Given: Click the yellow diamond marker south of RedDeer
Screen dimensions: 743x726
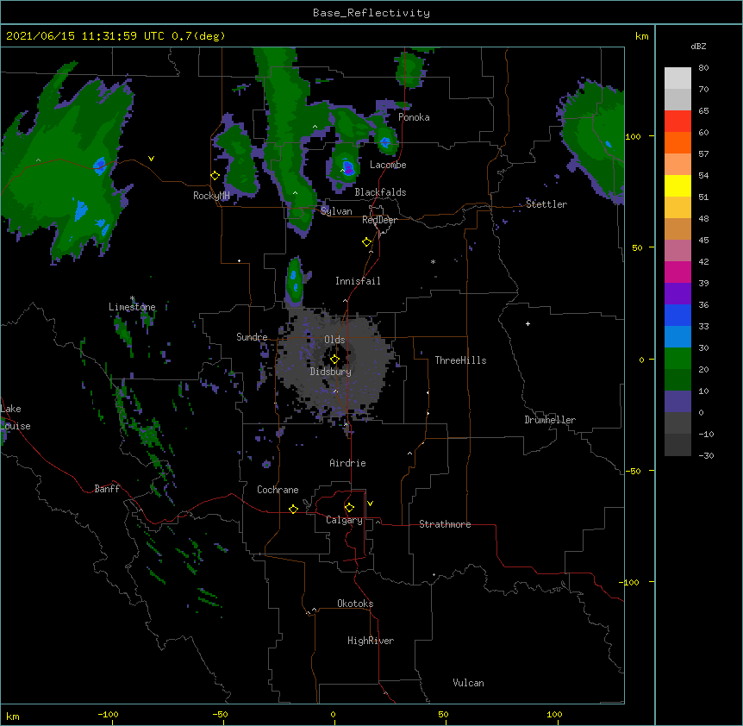Looking at the screenshot, I should (367, 242).
